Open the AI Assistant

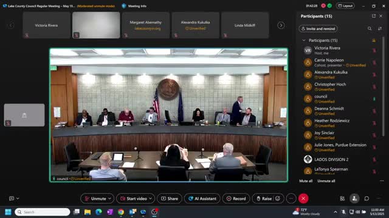tap(202, 199)
